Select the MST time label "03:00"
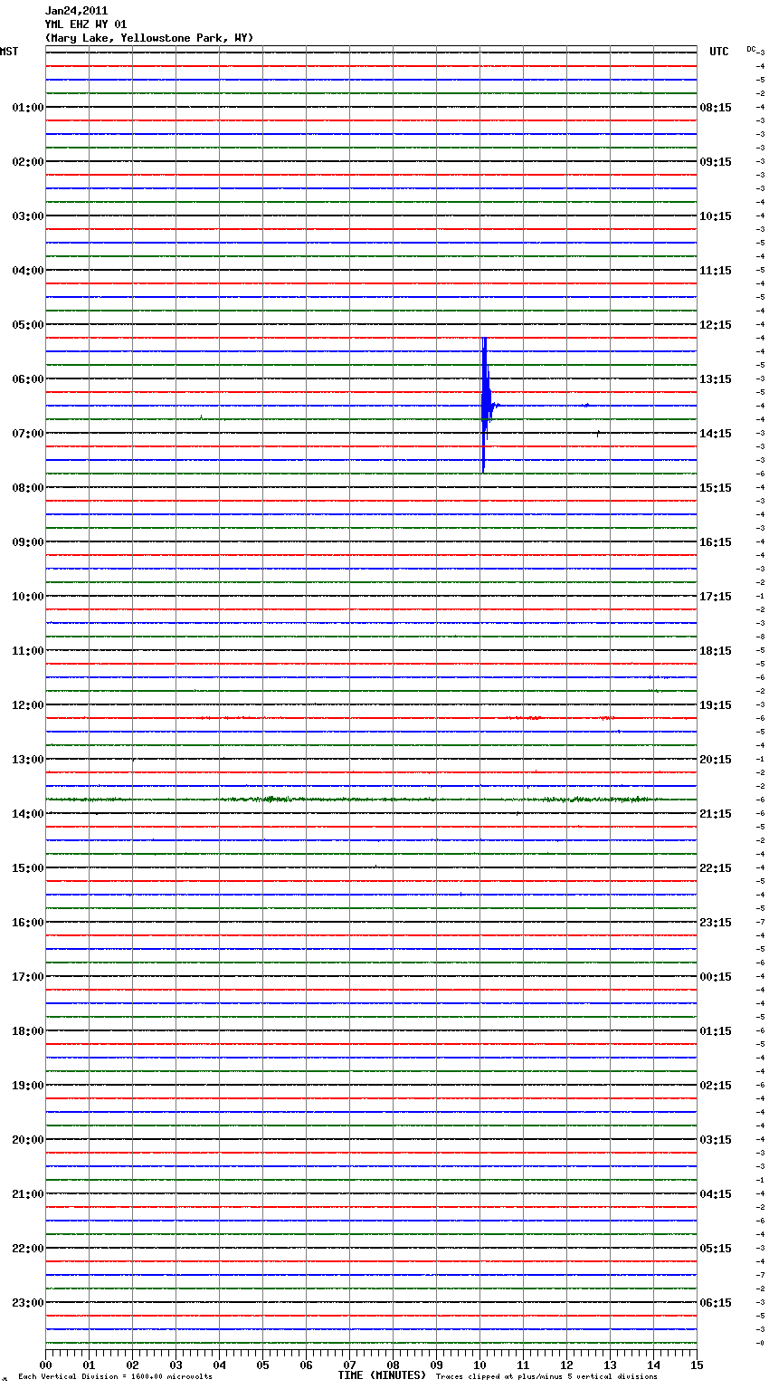769x1389 pixels. (28, 216)
